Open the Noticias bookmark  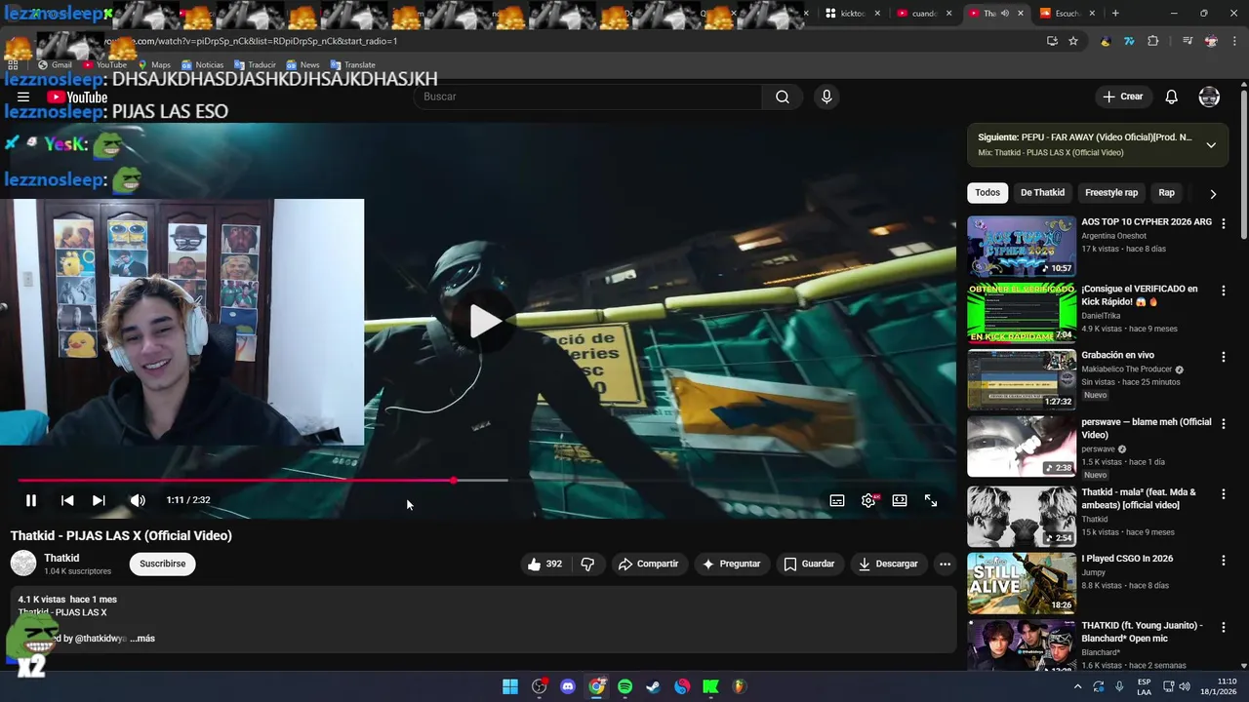[202, 65]
